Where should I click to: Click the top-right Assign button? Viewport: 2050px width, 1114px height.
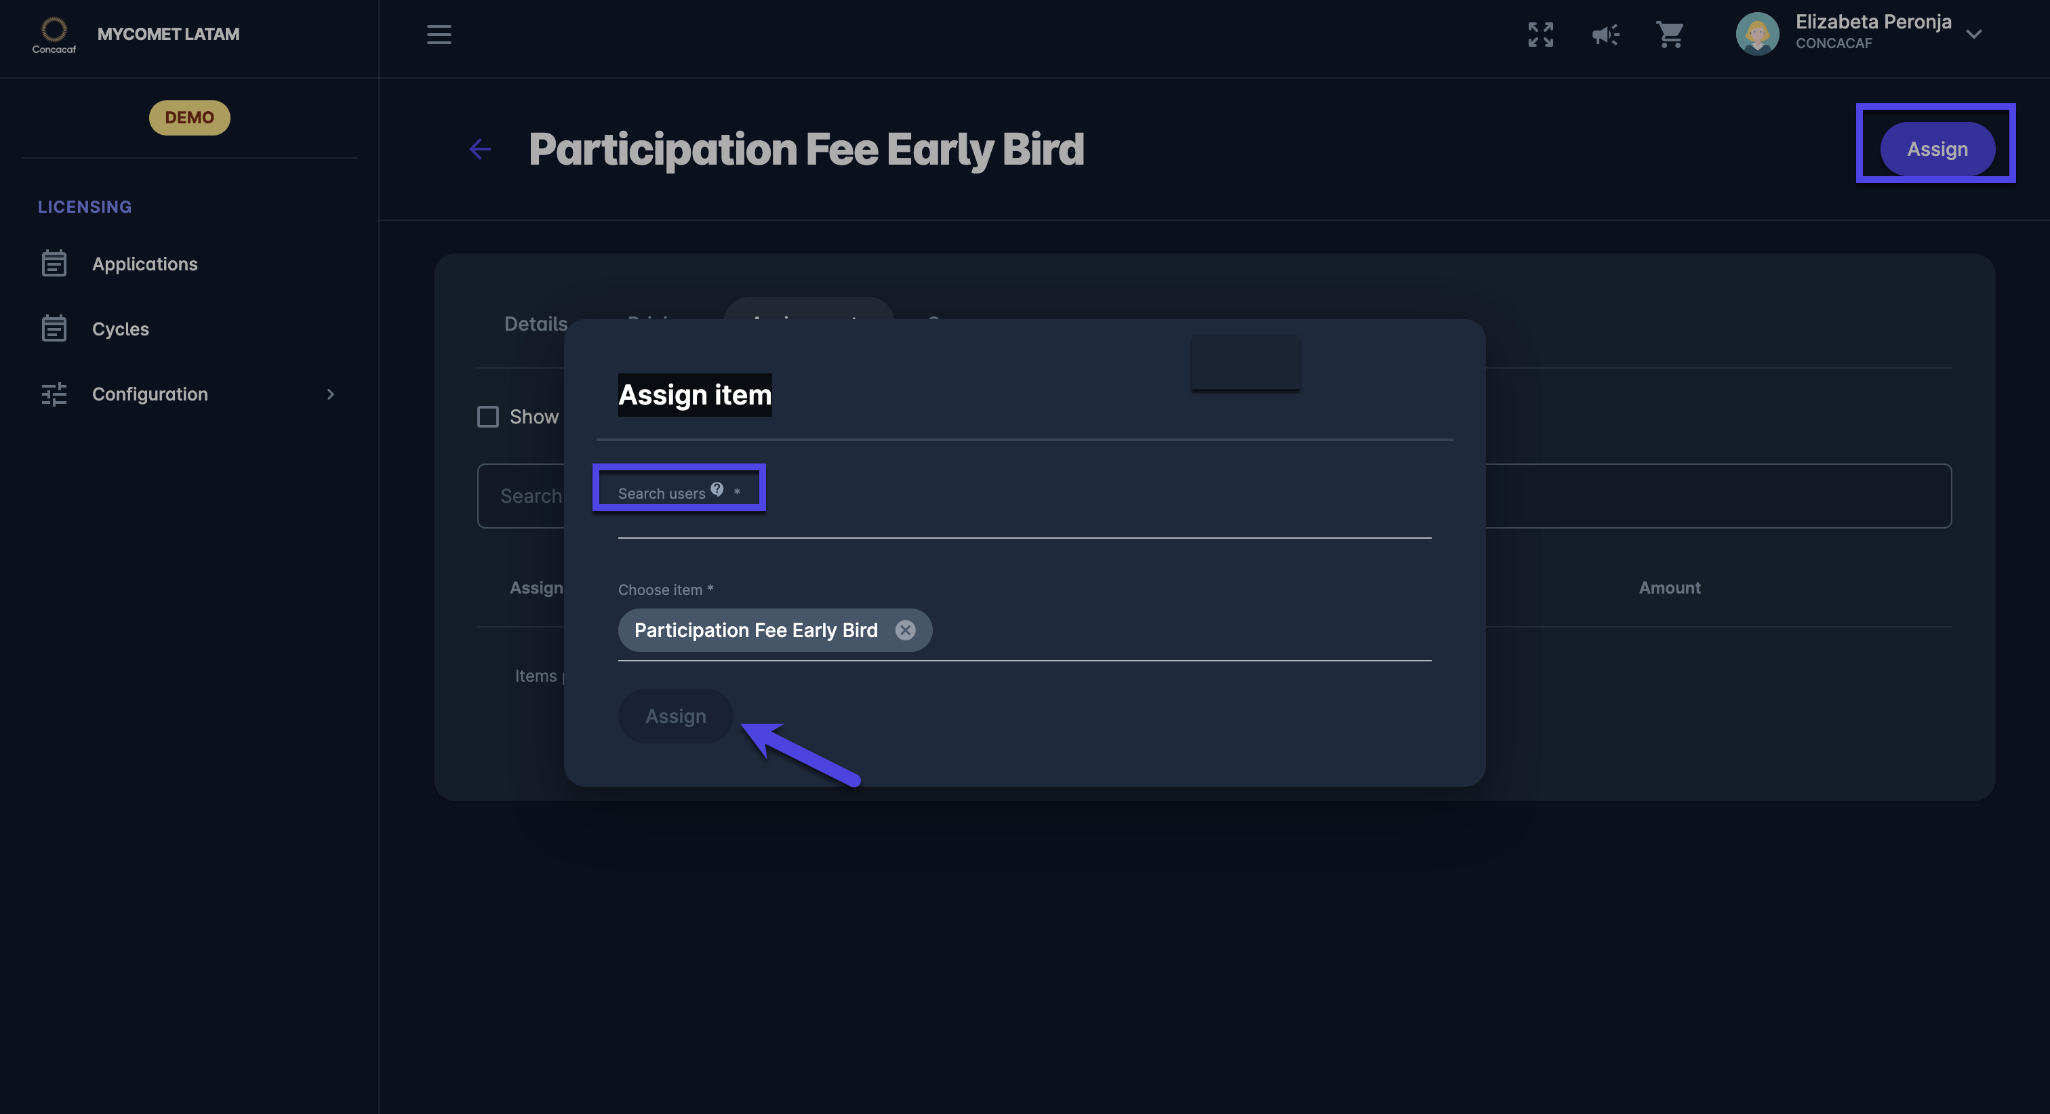pos(1936,149)
